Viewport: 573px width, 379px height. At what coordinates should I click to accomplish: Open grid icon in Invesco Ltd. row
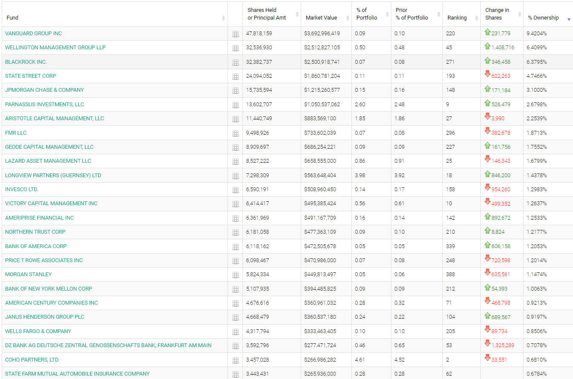[x=235, y=190]
